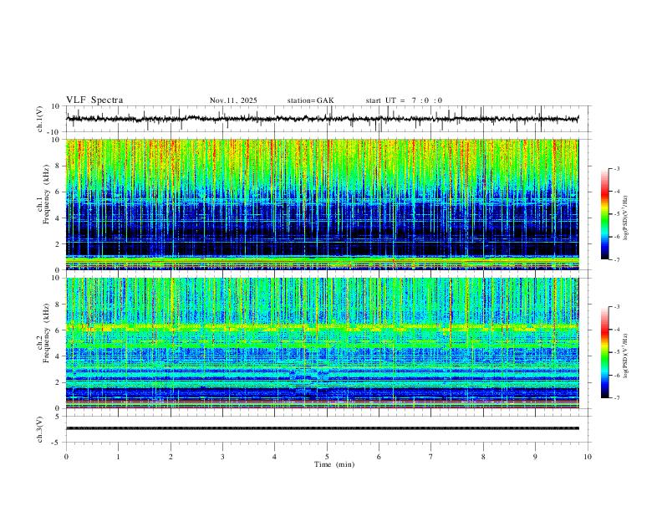The width and height of the screenshot is (662, 512).
Task: Click the "5" tick on ch.3 voltage axis
Action: pyautogui.click(x=58, y=417)
